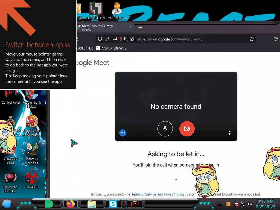Click the 'Asking to be let in...' heading

(176, 154)
